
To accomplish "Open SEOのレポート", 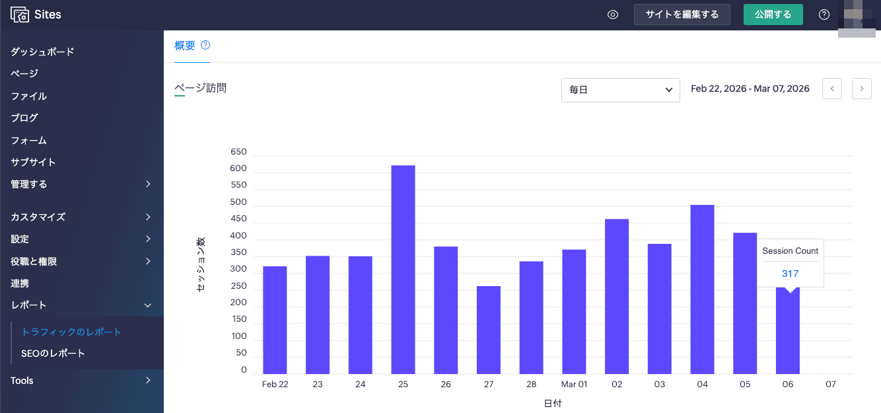I will tap(53, 354).
